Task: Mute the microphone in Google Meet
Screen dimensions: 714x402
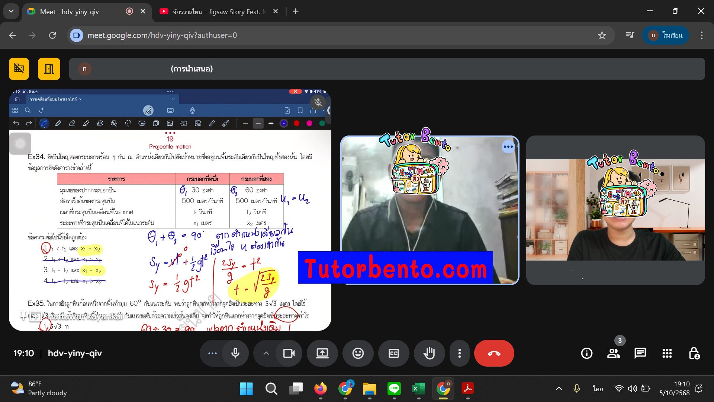Action: (x=236, y=353)
